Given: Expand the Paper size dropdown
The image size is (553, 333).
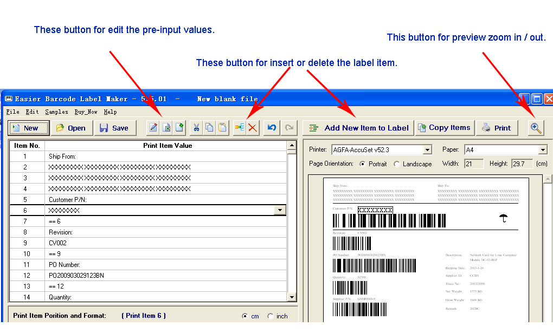Looking at the screenshot, I should [543, 150].
